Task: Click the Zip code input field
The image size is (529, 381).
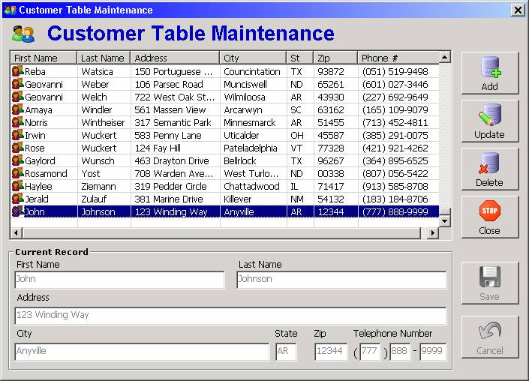Action: [x=331, y=352]
